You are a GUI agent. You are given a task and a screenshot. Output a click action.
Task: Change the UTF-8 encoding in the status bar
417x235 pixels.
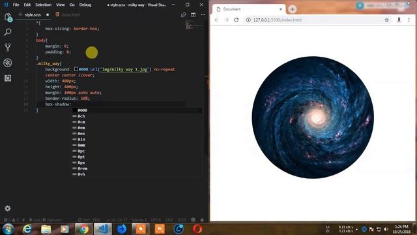[x=156, y=220]
